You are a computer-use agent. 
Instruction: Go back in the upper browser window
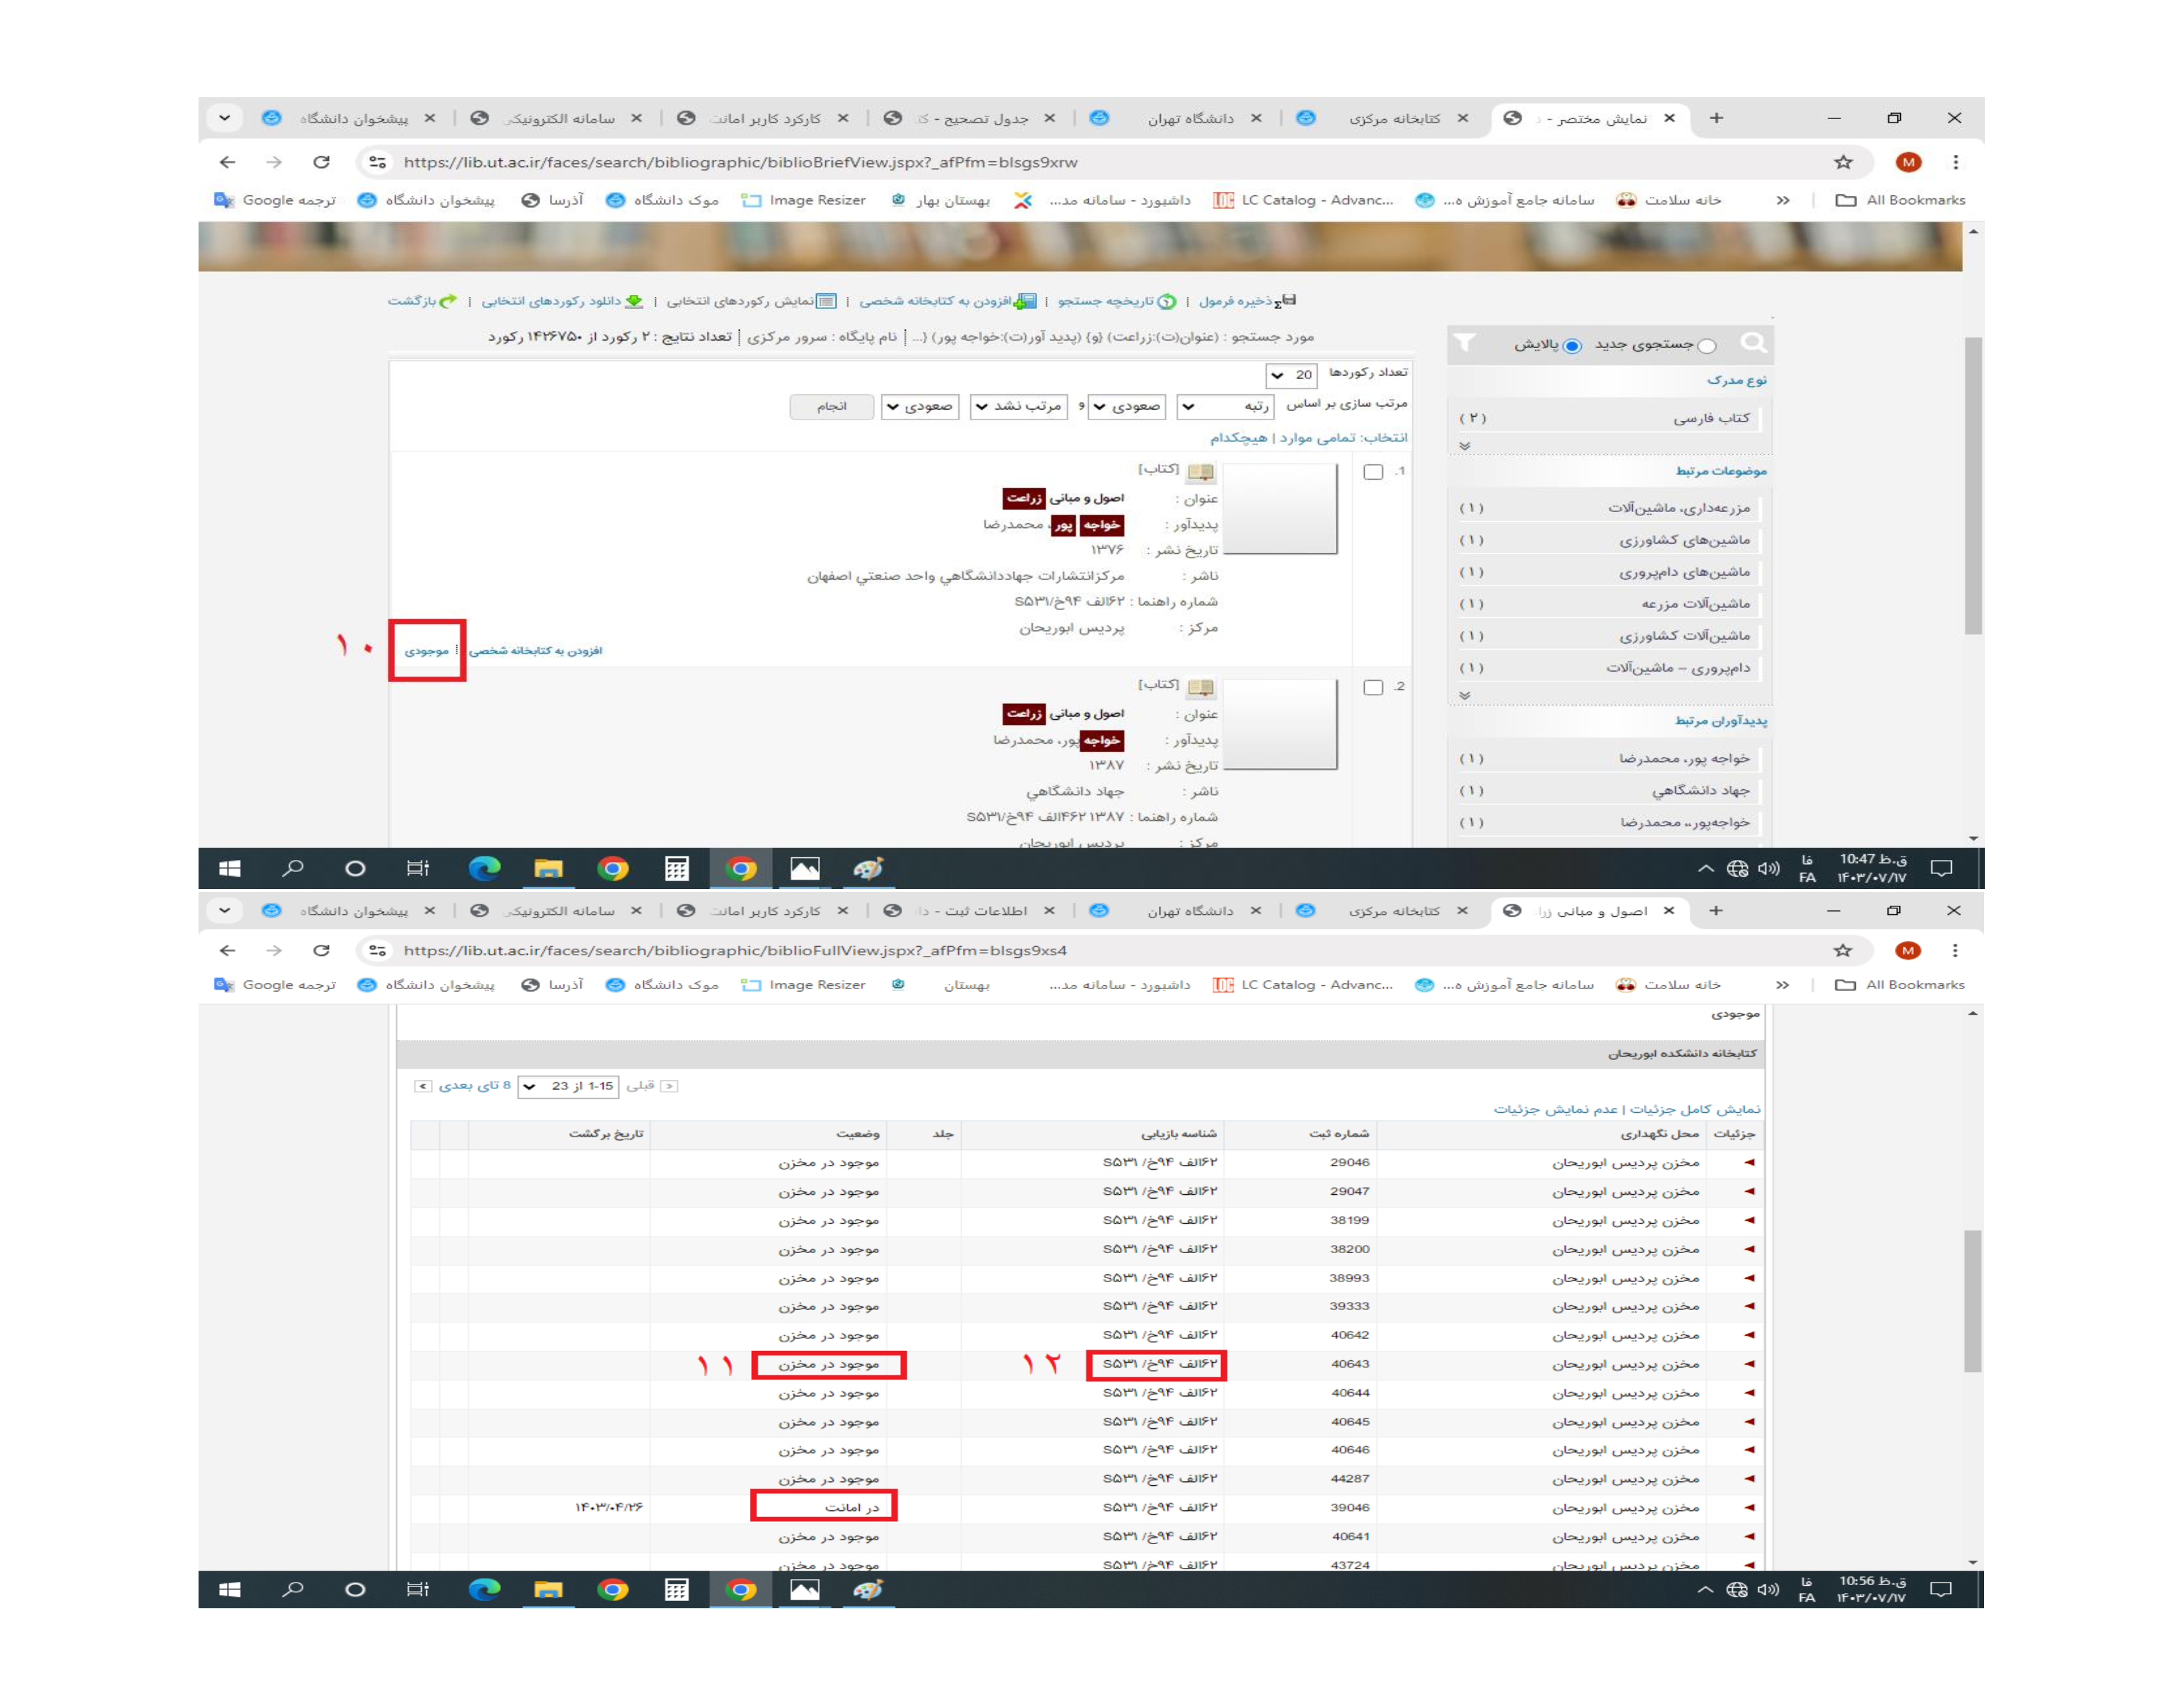[x=228, y=162]
